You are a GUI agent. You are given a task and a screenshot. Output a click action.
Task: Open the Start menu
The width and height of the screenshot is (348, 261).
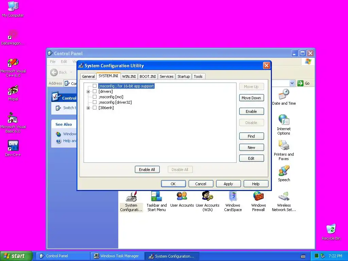pyautogui.click(x=16, y=256)
